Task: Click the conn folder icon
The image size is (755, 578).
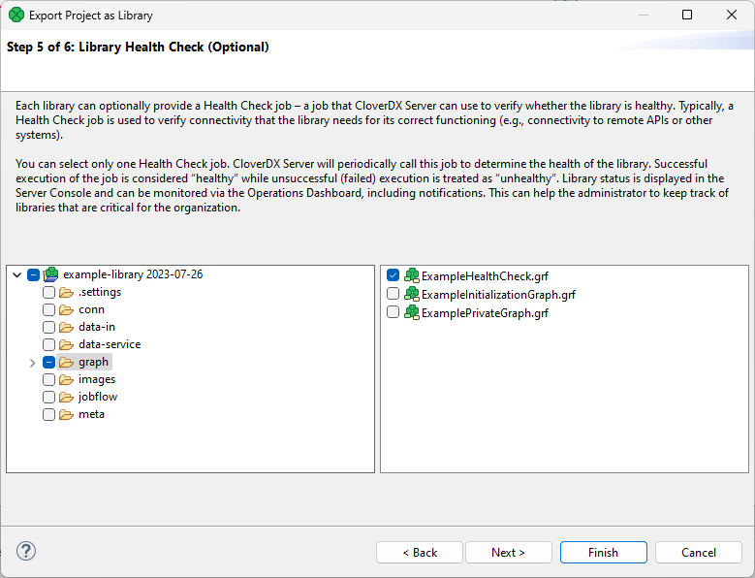Action: 66,310
